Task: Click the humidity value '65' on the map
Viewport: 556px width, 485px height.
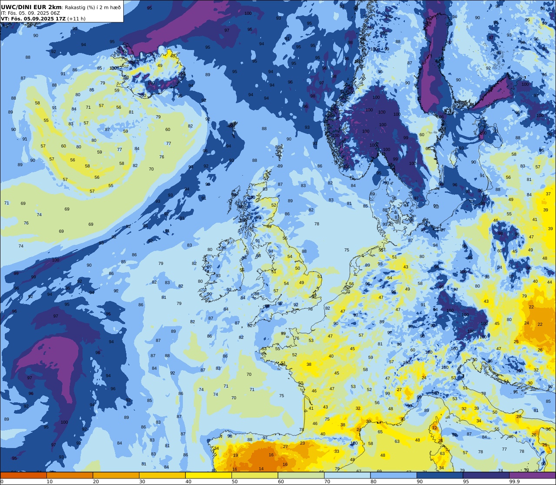Action: [x=380, y=432]
